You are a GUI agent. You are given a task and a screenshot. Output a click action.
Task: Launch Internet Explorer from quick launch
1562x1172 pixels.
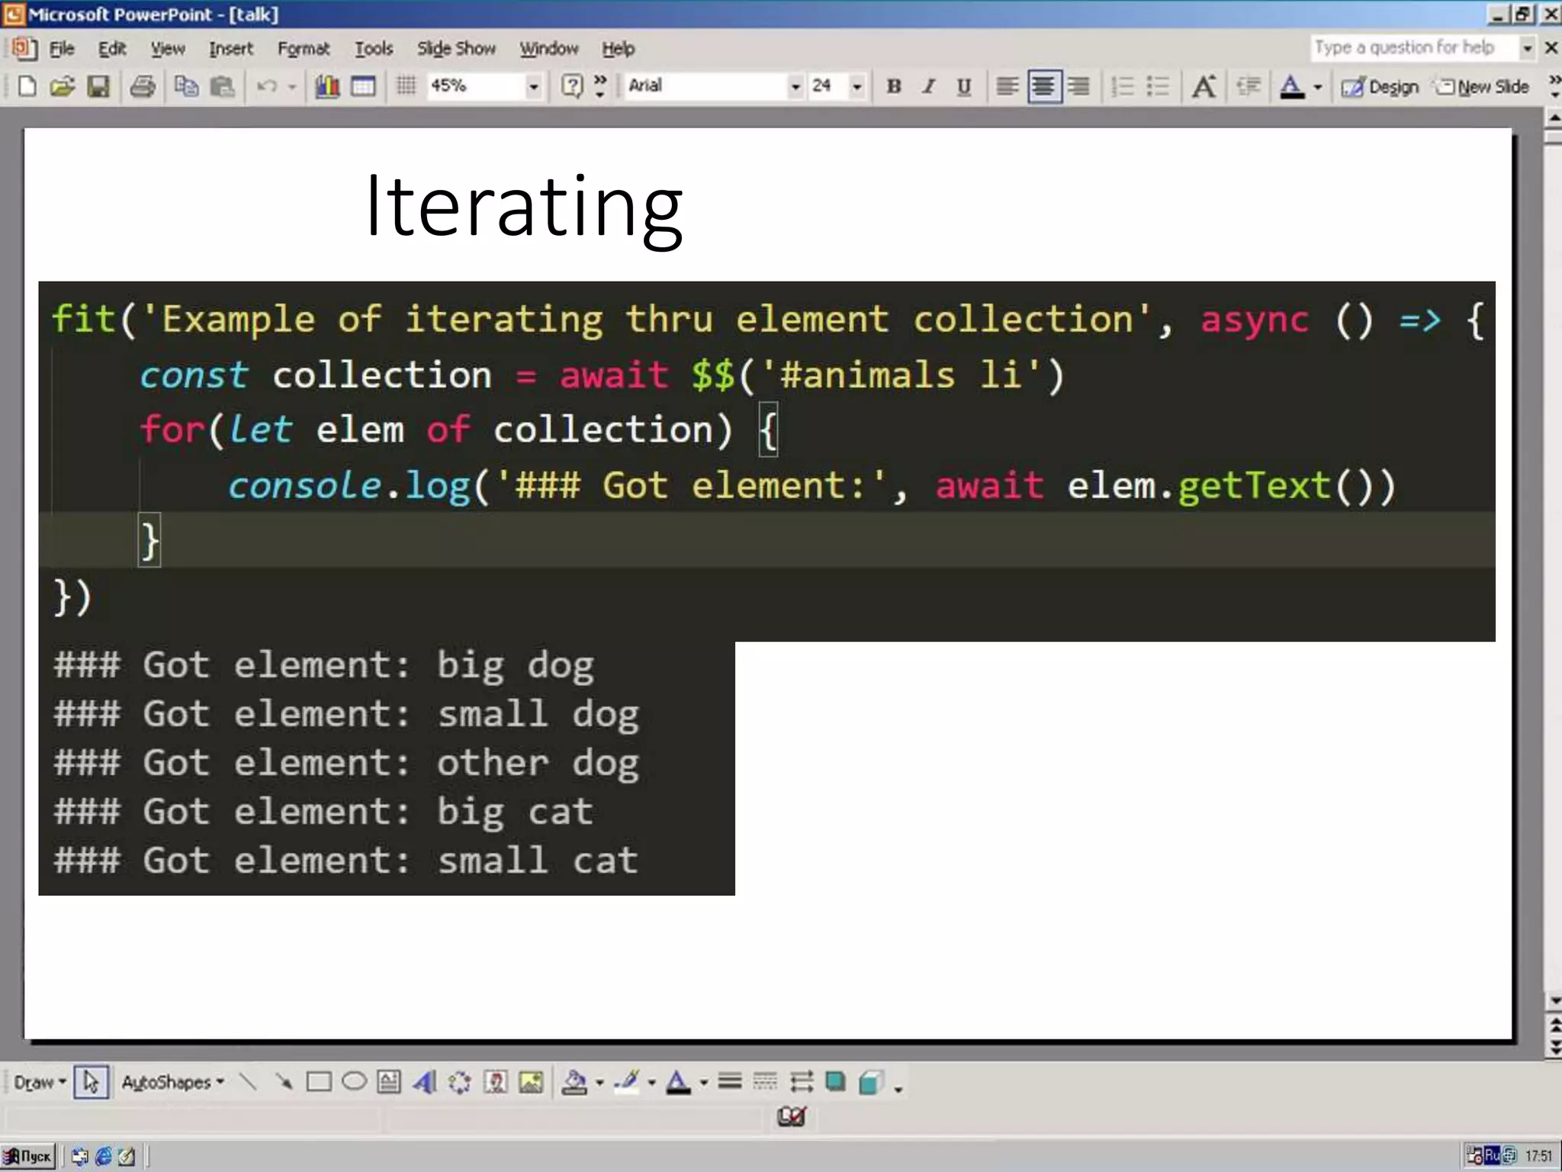pyautogui.click(x=103, y=1157)
